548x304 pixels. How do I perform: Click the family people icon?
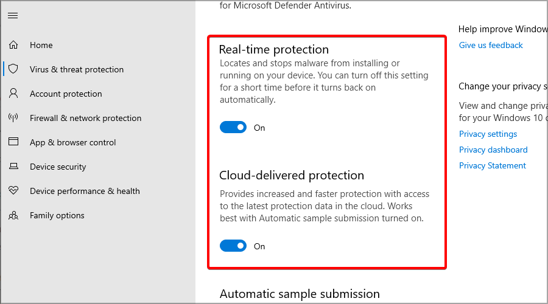13,215
